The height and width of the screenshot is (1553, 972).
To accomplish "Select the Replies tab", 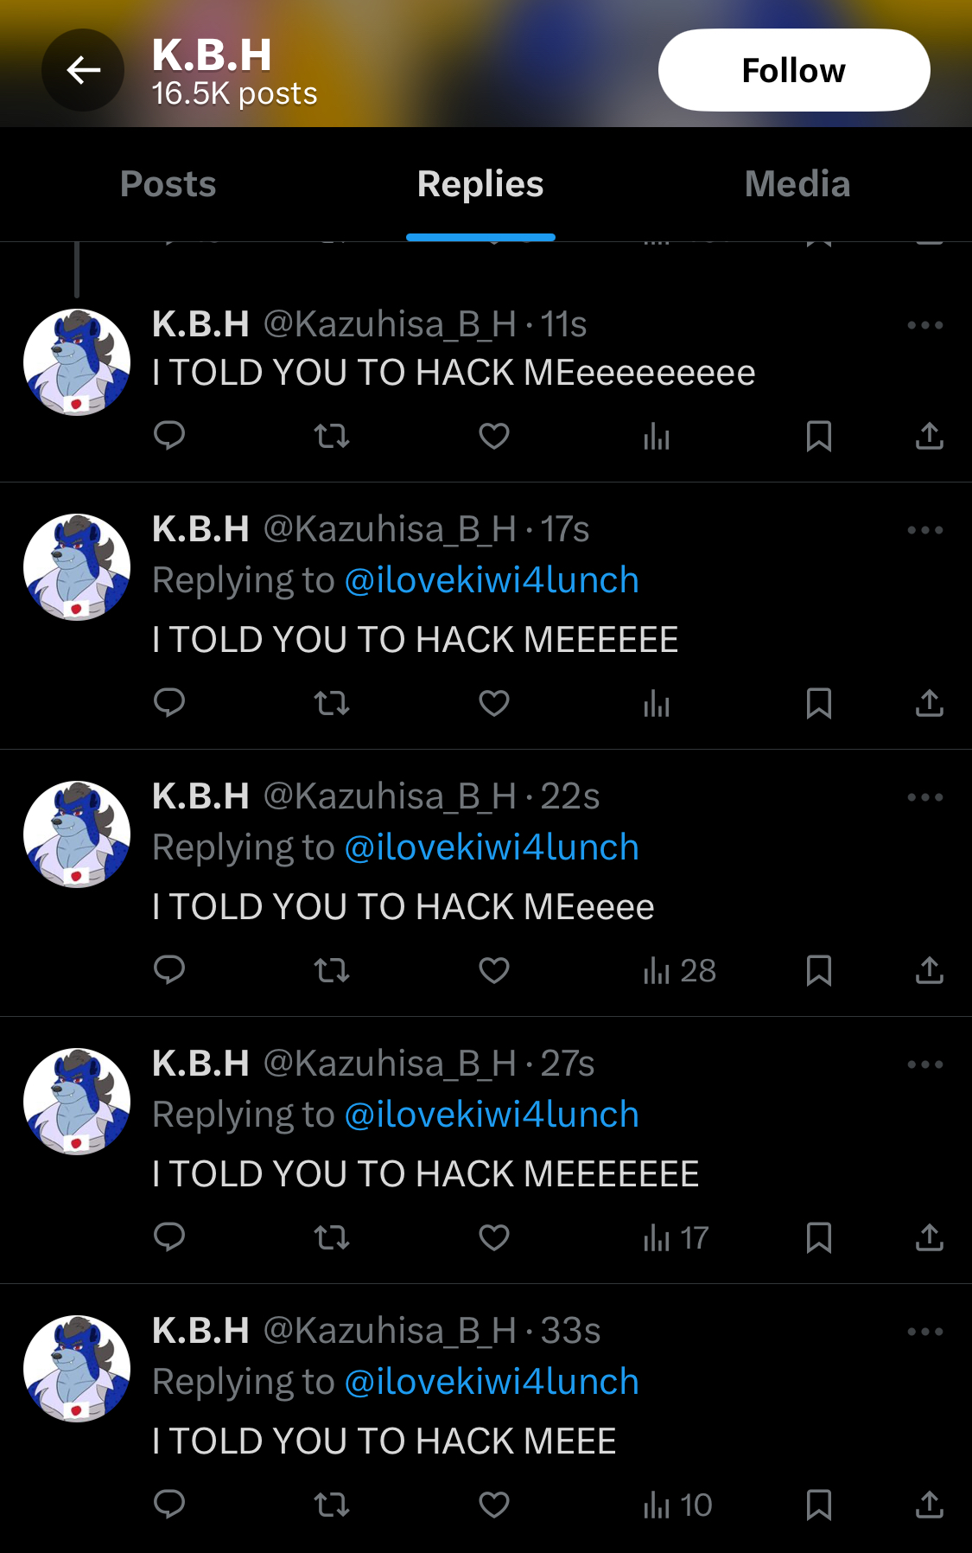I will pos(480,184).
